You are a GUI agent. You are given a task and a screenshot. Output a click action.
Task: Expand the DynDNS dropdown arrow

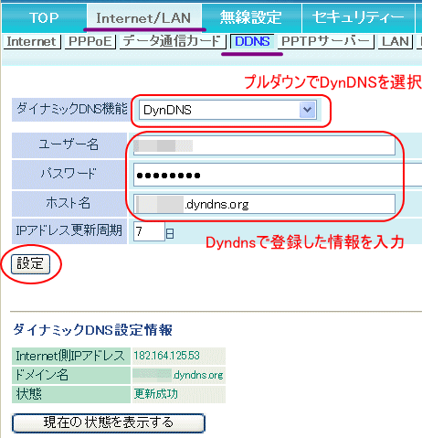pyautogui.click(x=308, y=110)
